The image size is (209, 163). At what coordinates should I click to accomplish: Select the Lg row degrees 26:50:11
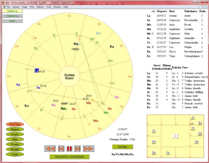pyautogui.click(x=161, y=16)
